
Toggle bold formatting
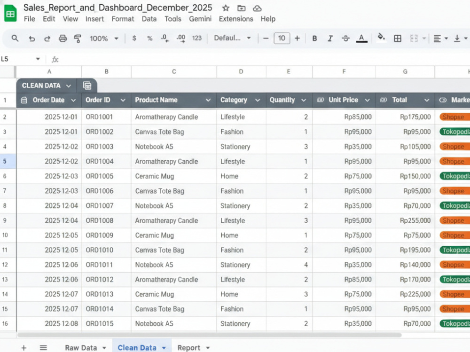tap(314, 39)
